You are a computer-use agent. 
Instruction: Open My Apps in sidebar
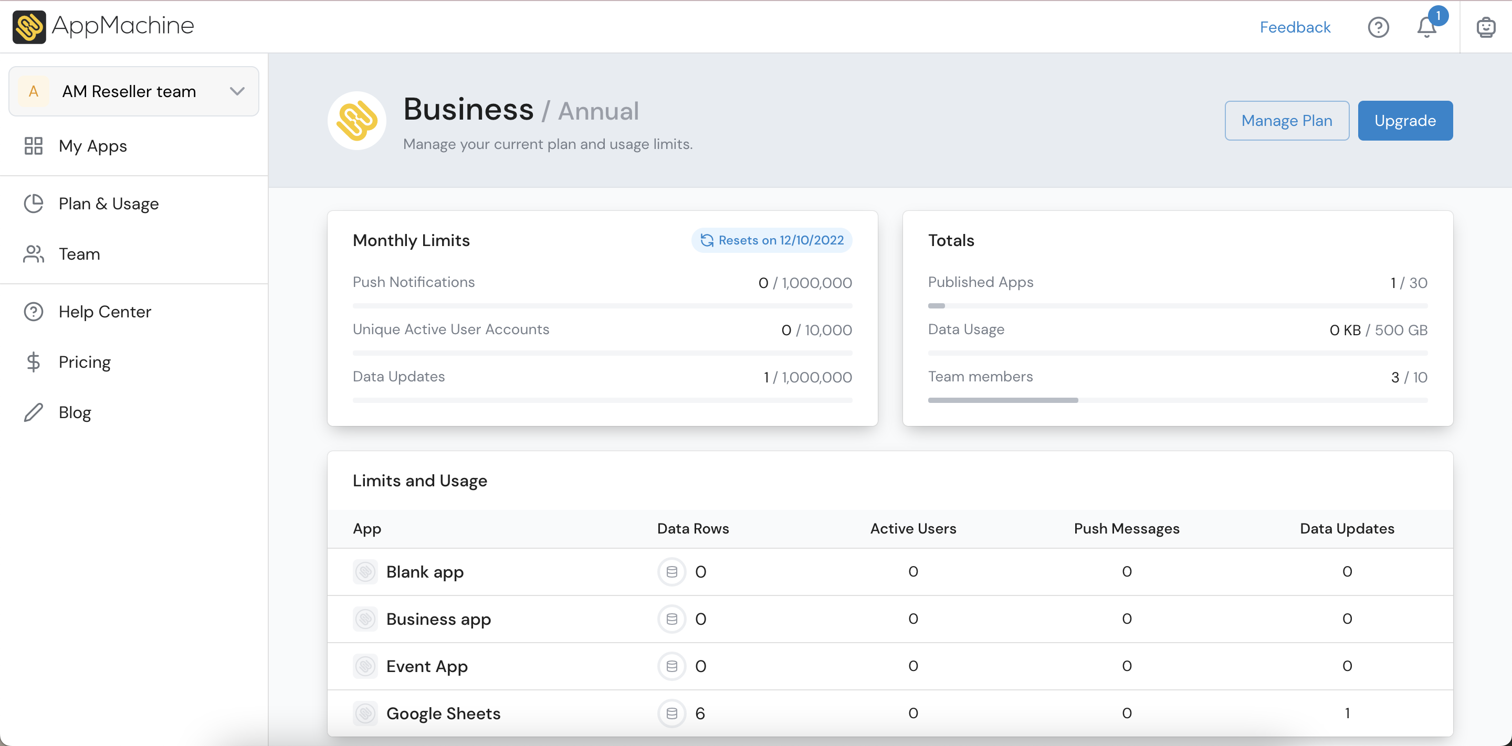[93, 145]
